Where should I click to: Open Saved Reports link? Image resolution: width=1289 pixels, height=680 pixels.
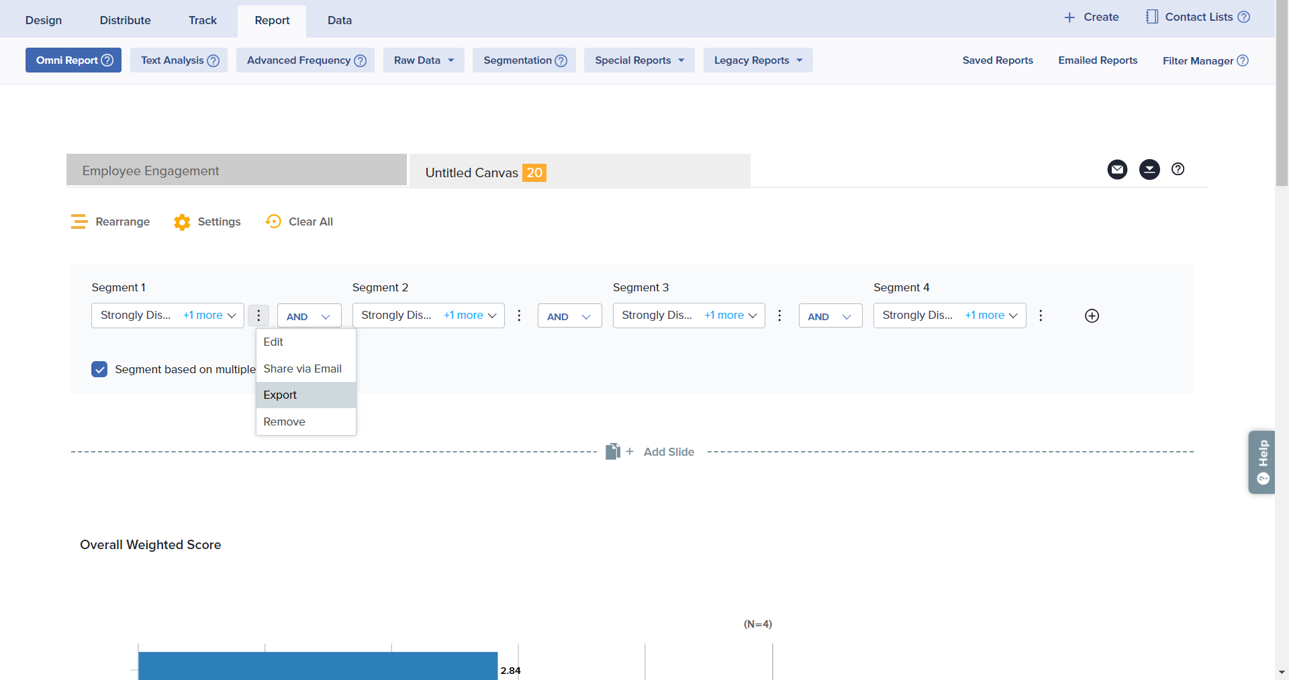(997, 60)
